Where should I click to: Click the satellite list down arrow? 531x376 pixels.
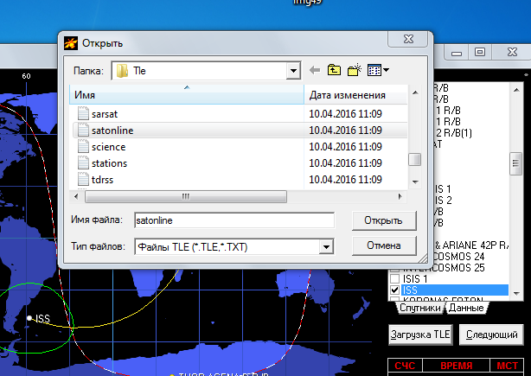[516, 293]
